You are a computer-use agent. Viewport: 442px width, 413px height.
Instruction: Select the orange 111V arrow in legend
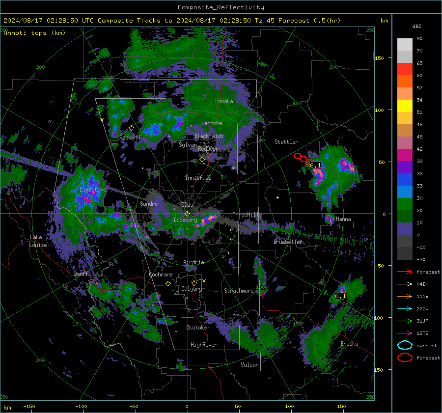(x=405, y=296)
